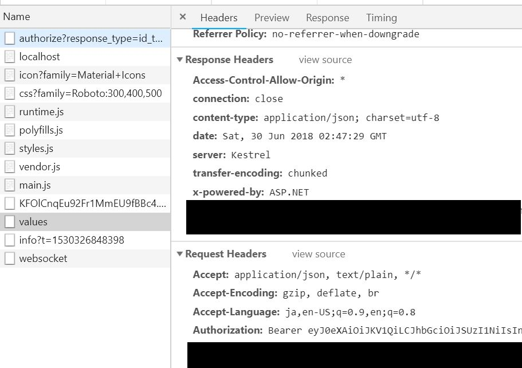Select the websocket request
This screenshot has width=522, height=368.
pos(85,258)
